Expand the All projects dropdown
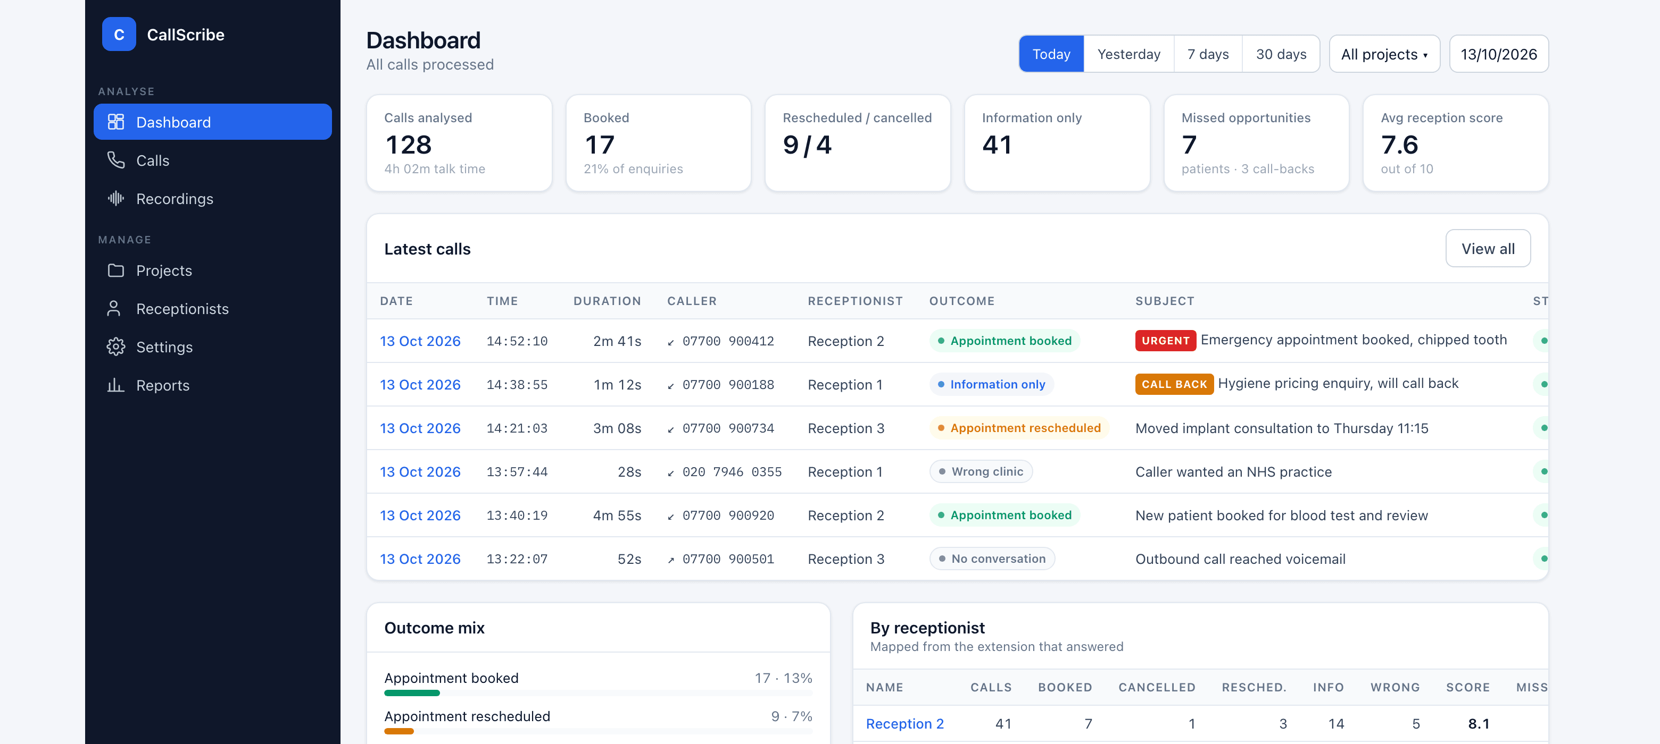The image size is (1660, 744). pos(1384,54)
